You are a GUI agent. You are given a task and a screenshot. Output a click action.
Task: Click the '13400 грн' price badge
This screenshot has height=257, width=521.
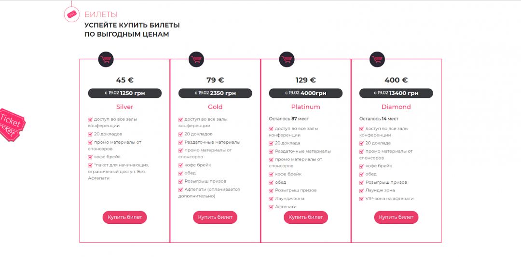point(396,93)
